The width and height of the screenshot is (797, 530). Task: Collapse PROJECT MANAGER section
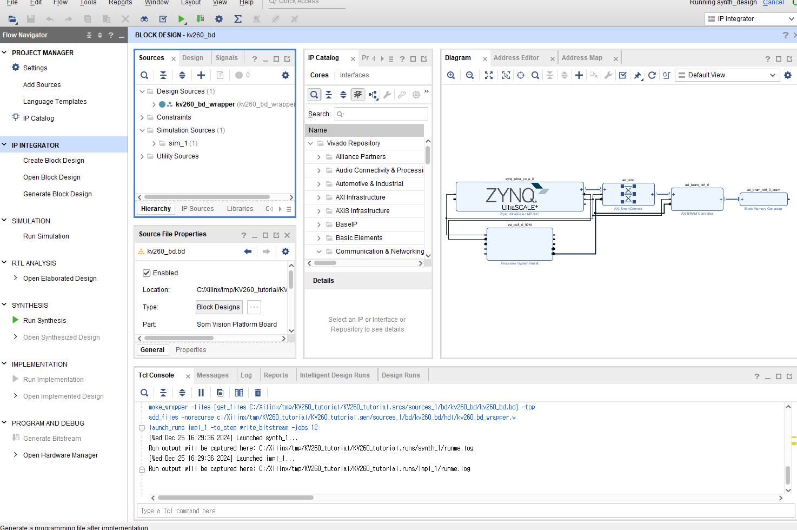click(4, 52)
